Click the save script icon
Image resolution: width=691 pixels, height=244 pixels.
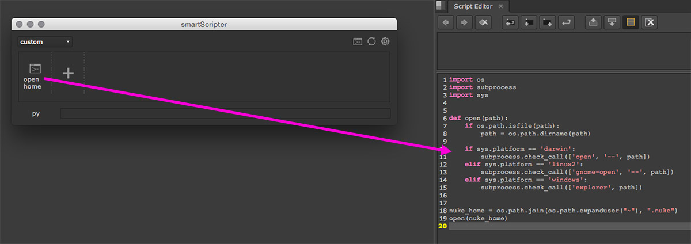[x=548, y=22]
